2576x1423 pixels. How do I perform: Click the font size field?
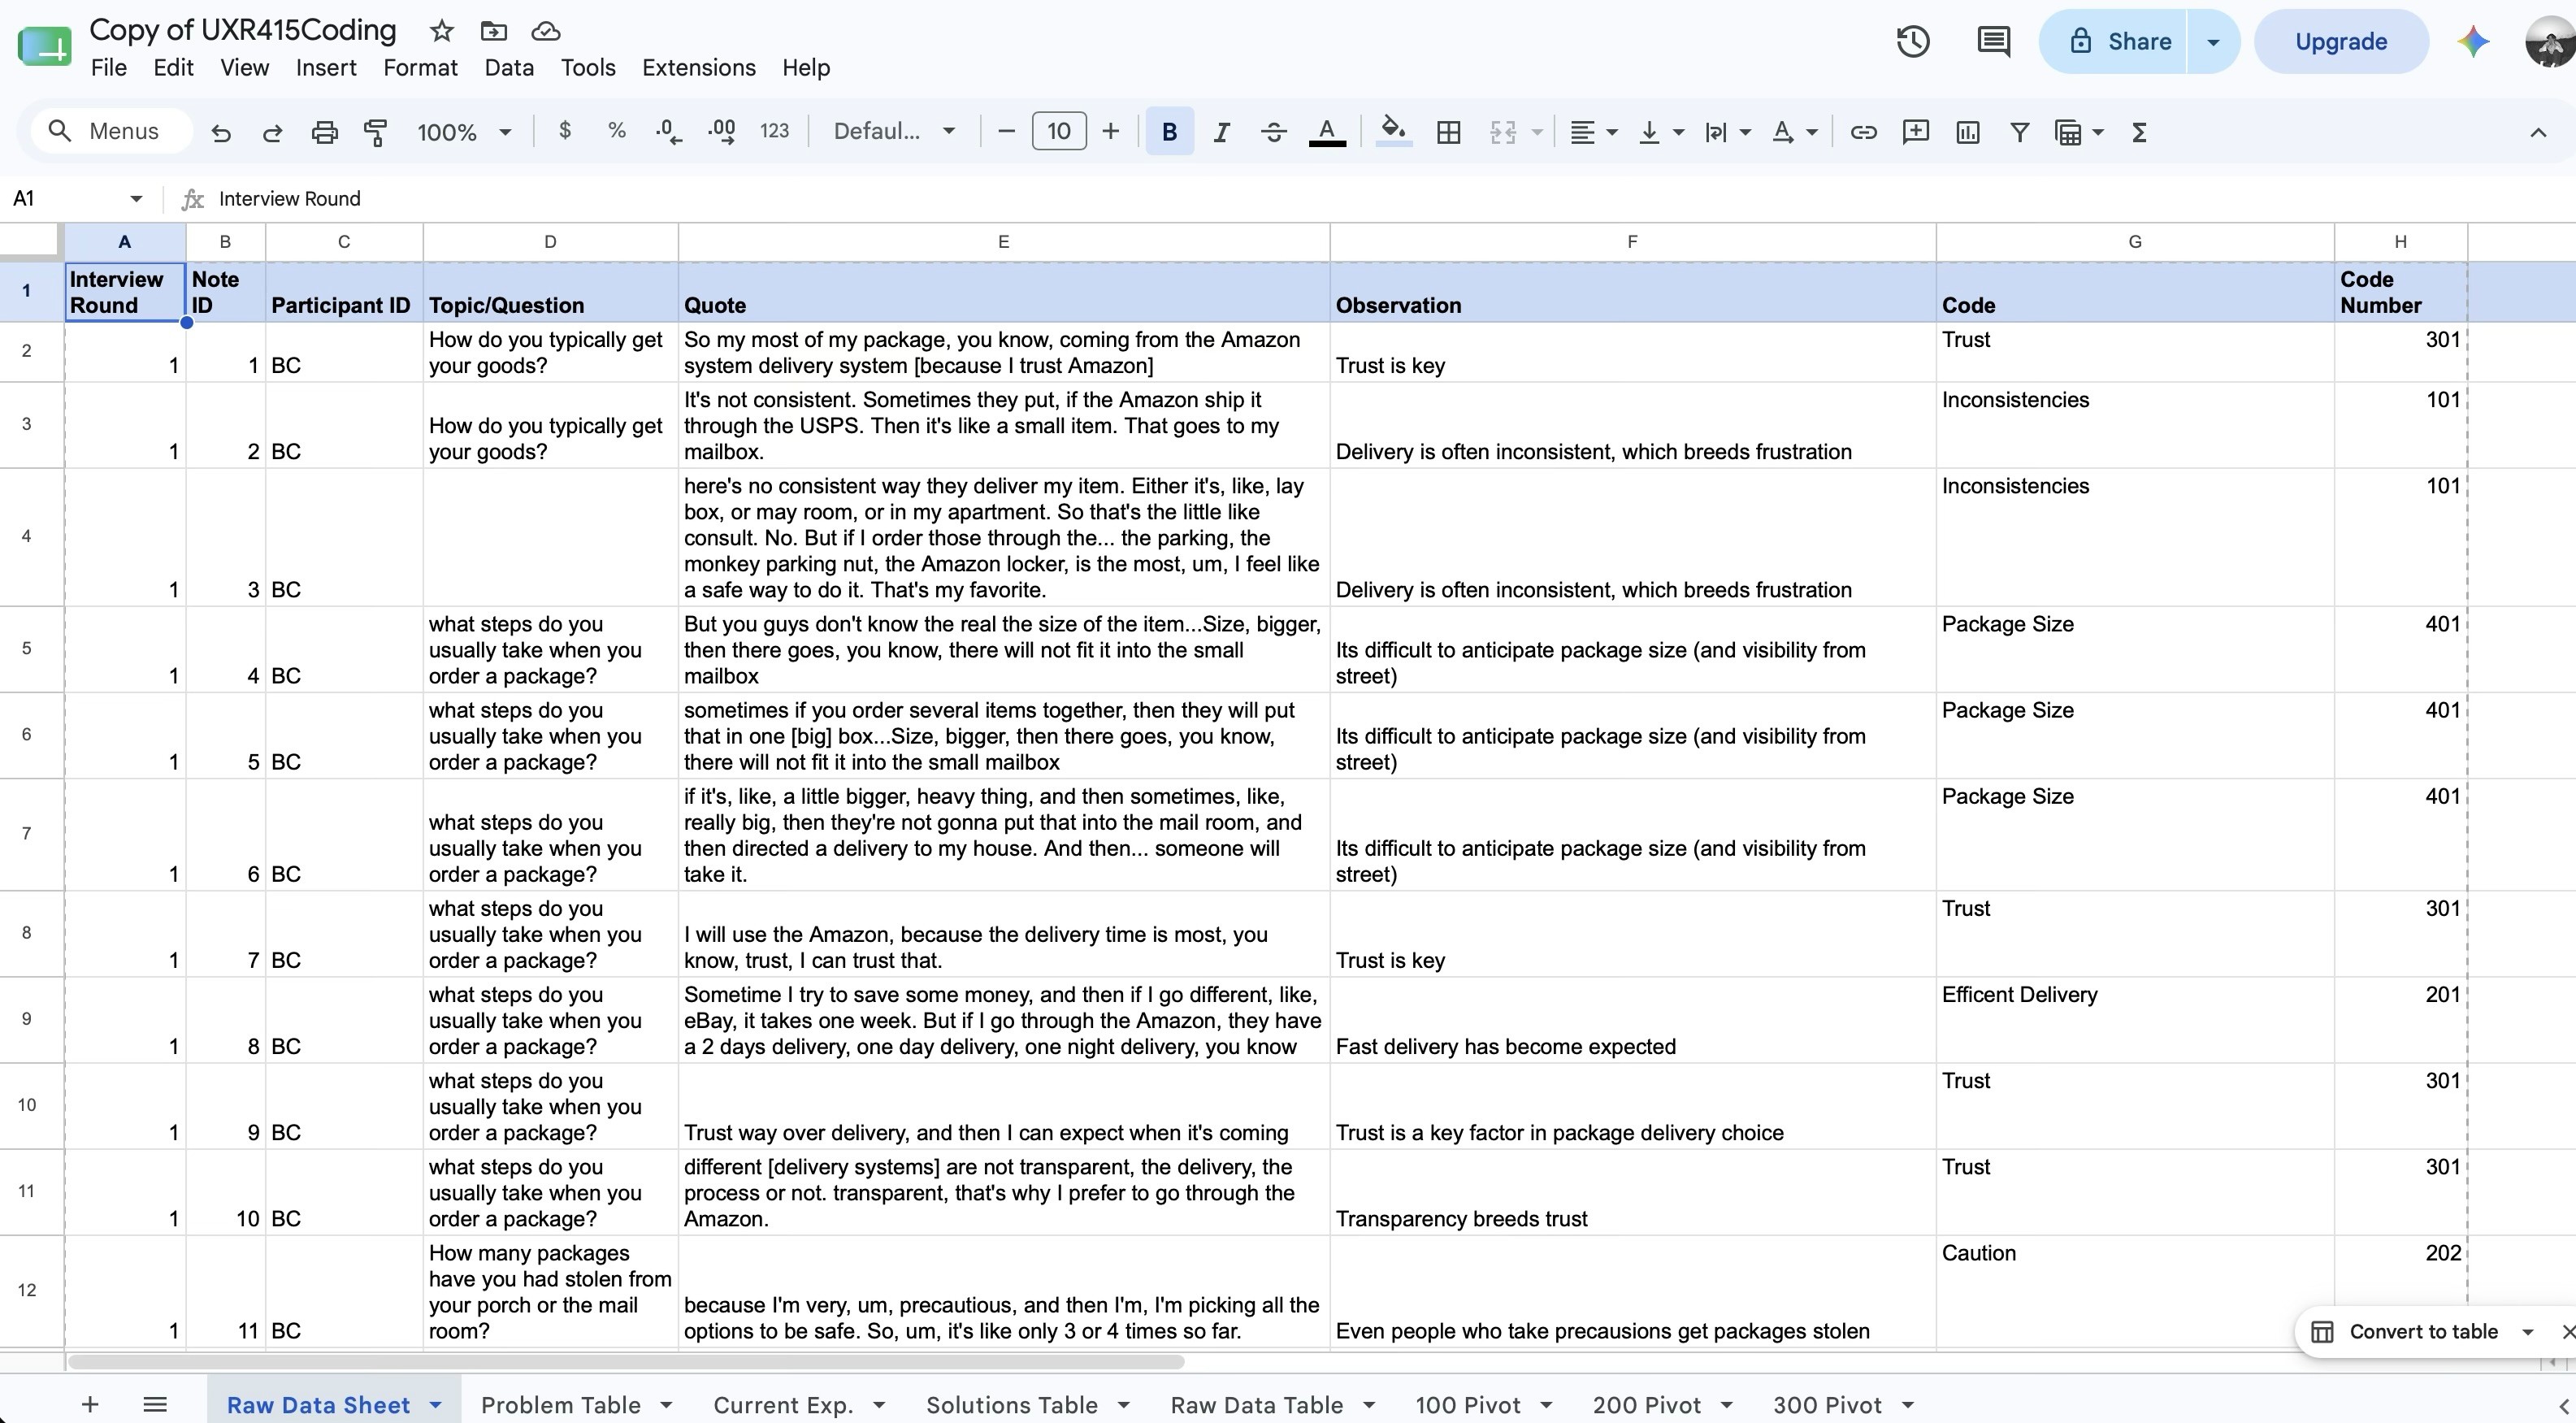pyautogui.click(x=1059, y=131)
